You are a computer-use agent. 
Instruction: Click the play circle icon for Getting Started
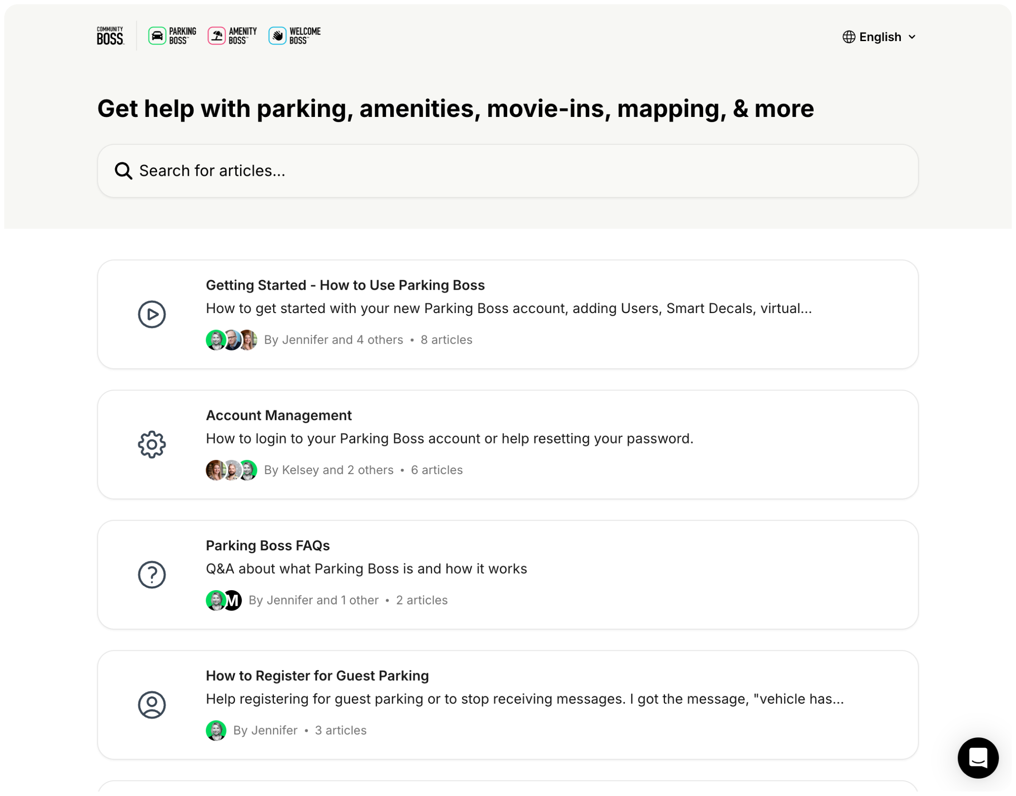(152, 315)
